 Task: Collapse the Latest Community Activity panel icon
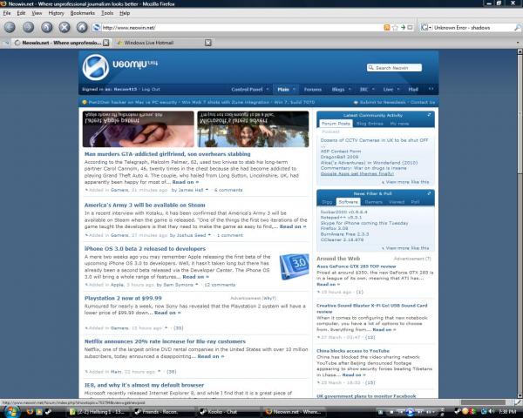coord(429,115)
